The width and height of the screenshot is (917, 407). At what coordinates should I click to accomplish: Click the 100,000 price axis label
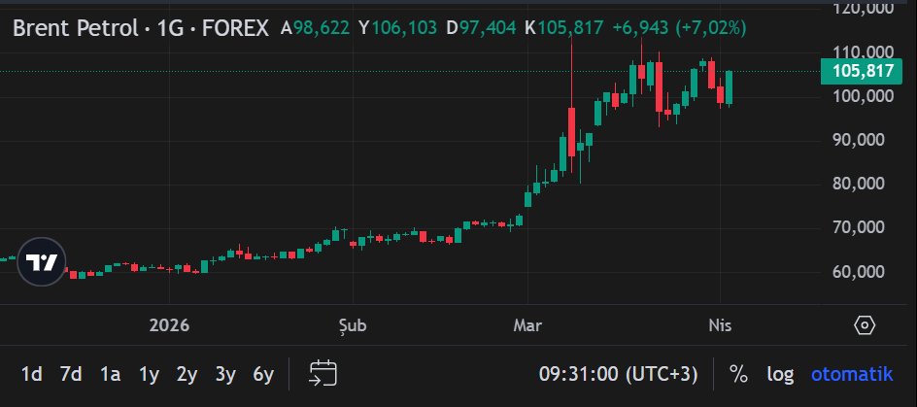pyautogui.click(x=863, y=96)
